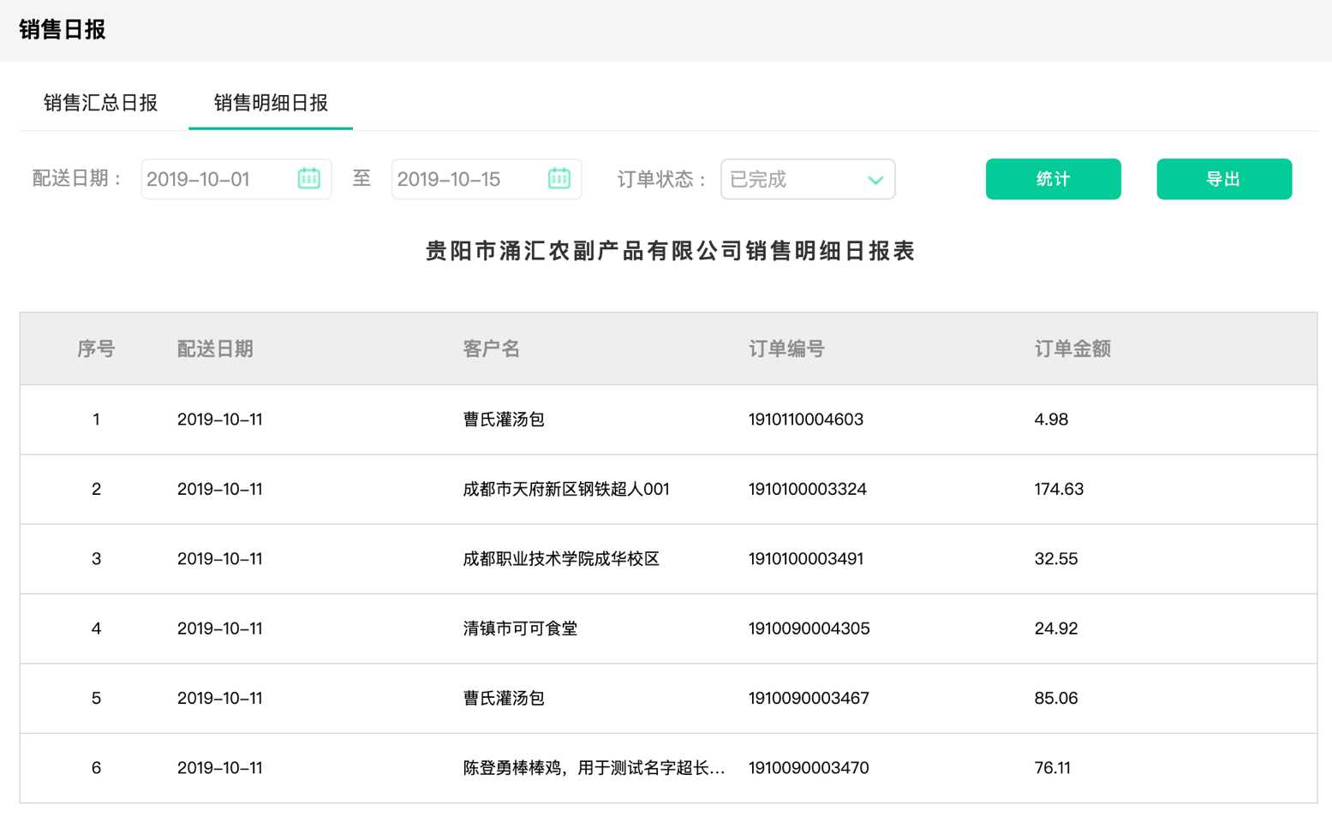Click the 订单编号 column header

point(786,348)
